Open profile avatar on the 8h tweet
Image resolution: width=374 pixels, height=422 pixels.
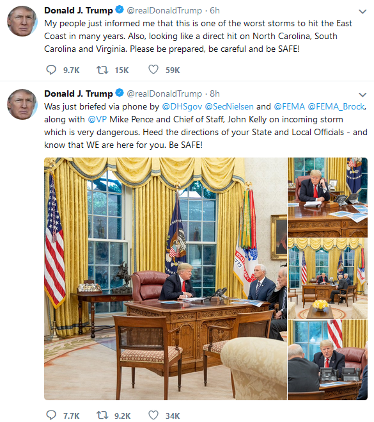[22, 104]
